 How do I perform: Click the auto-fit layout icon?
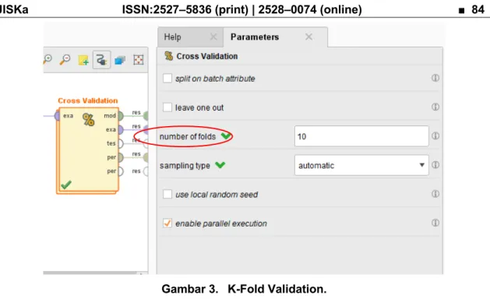tap(138, 60)
